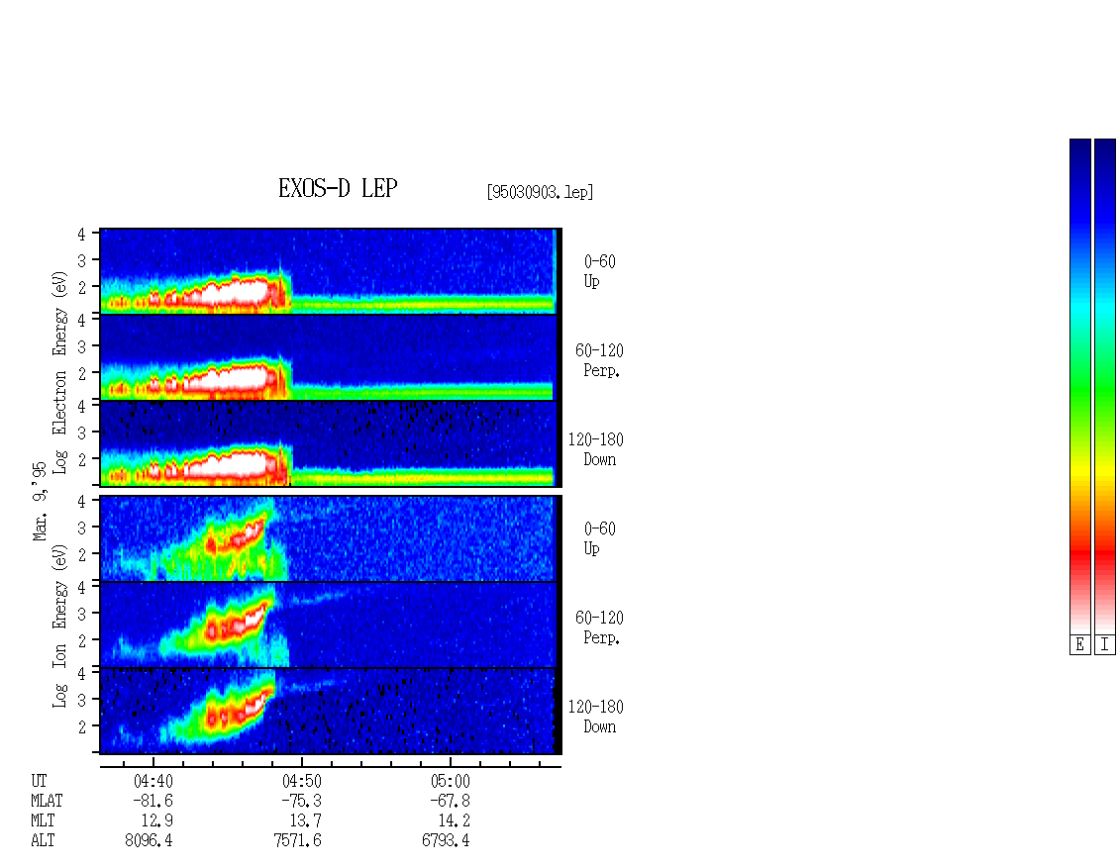Click the MLT value 13.7
This screenshot has width=1119, height=866.
(x=305, y=821)
